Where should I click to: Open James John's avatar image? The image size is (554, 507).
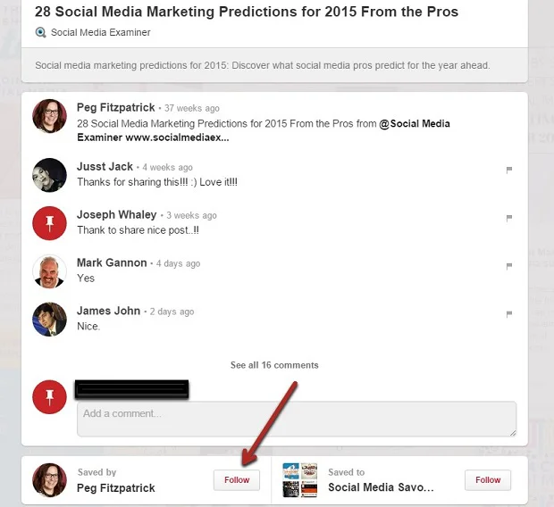pos(49,320)
